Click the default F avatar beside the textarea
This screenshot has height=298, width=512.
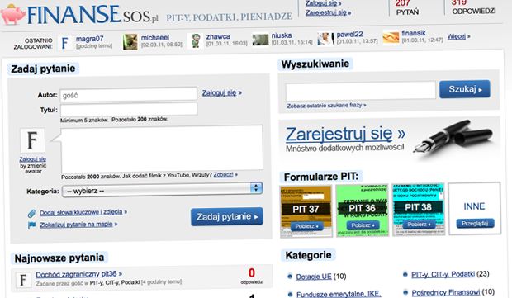(32, 140)
